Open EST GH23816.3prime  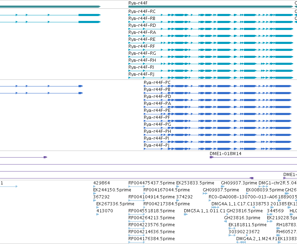click(242, 218)
